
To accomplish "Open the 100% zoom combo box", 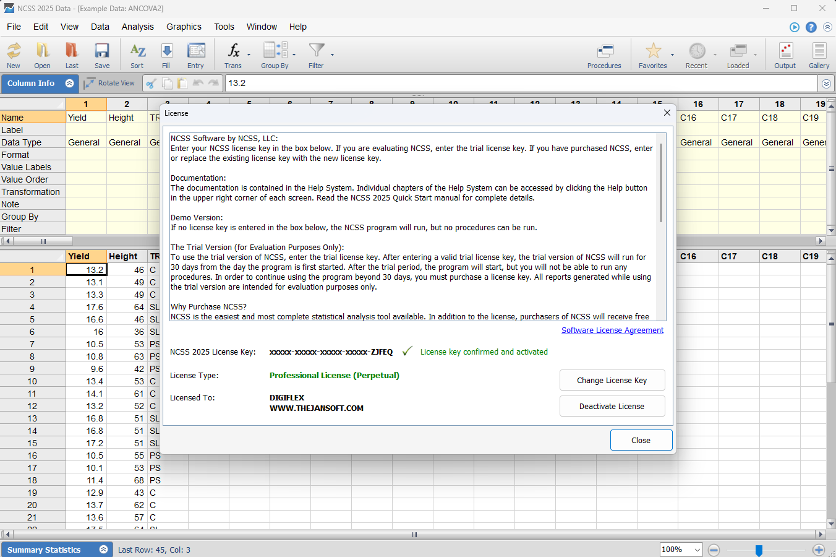I will [681, 550].
